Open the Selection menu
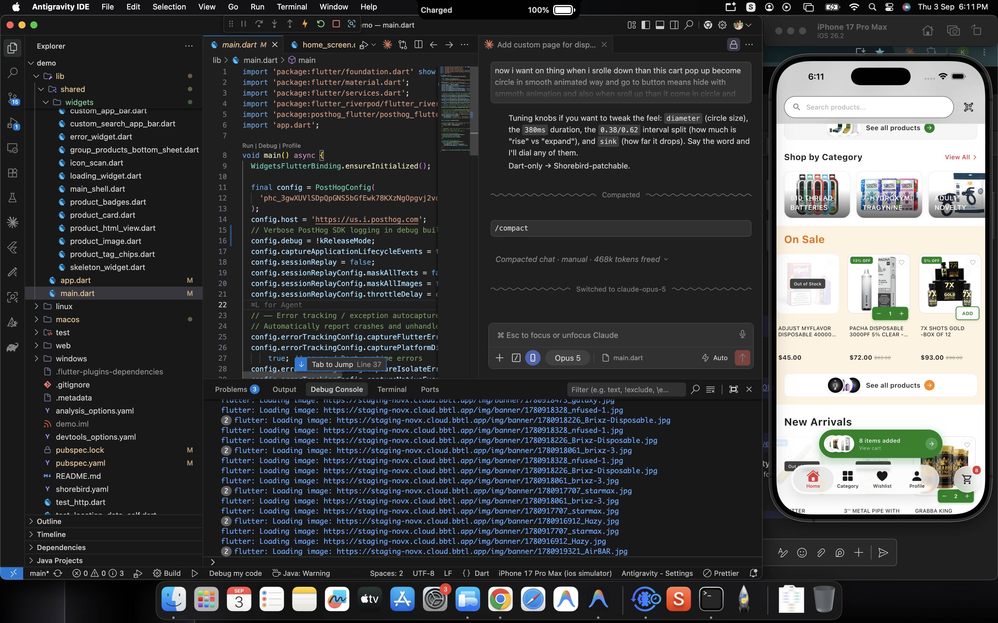 pos(169,7)
